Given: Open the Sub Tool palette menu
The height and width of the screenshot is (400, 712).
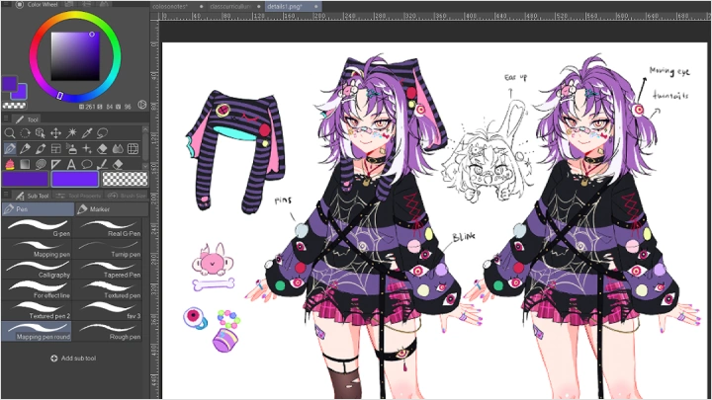Looking at the screenshot, I should pyautogui.click(x=7, y=197).
